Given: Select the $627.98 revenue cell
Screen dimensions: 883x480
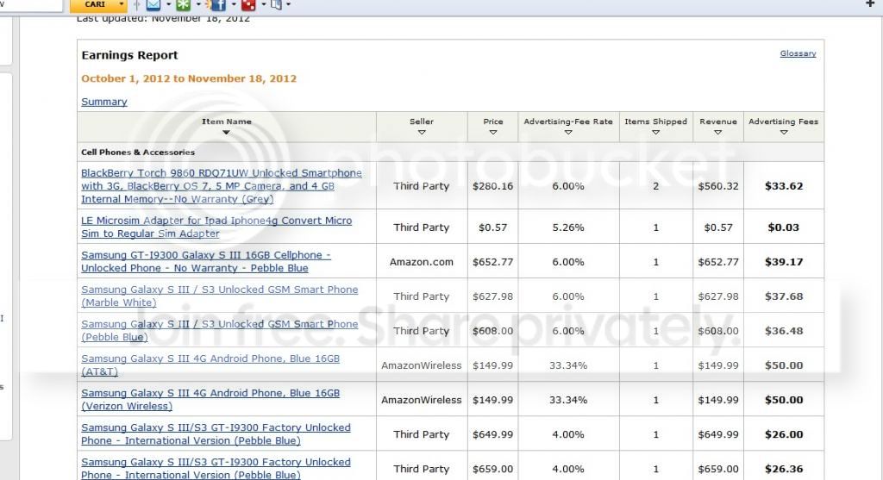Looking at the screenshot, I should 718,296.
